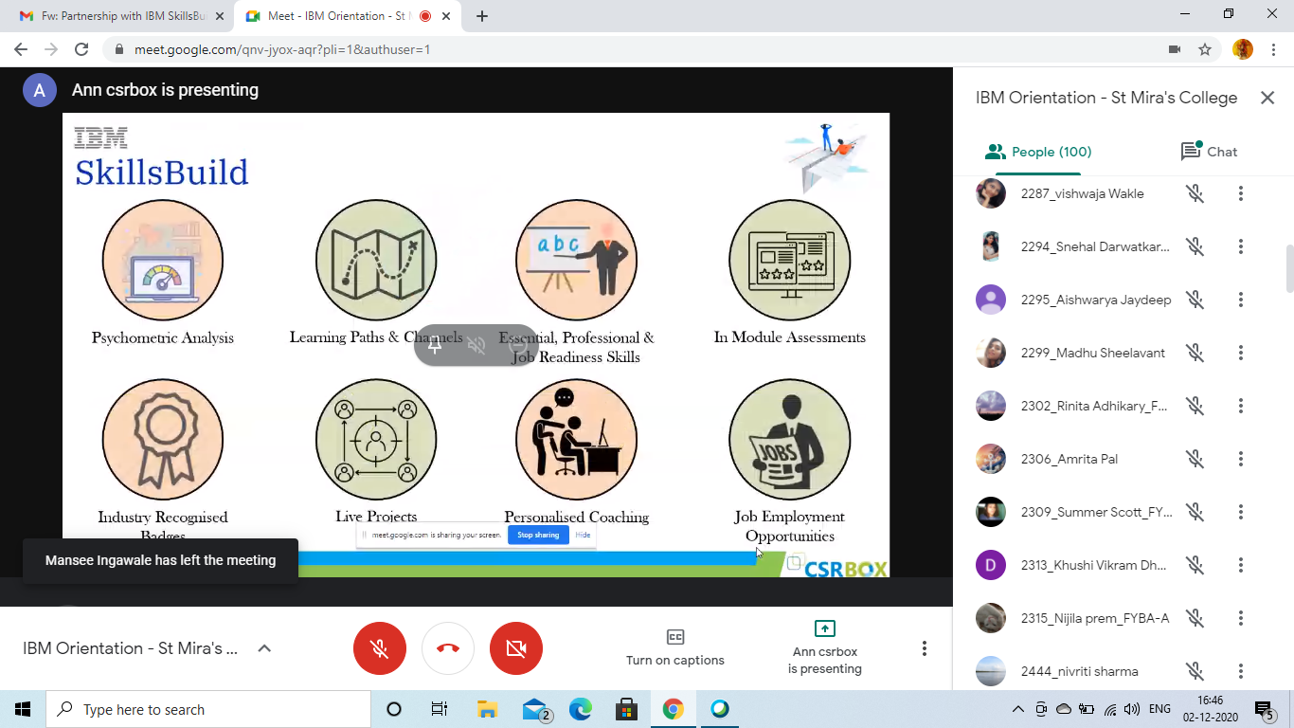Switch to the Chat tab

(1210, 152)
